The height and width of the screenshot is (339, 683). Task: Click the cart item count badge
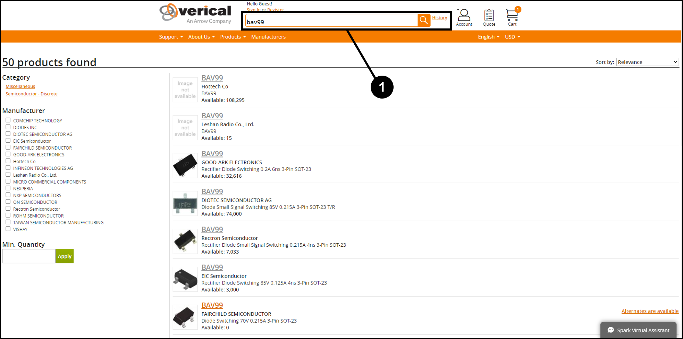(517, 10)
